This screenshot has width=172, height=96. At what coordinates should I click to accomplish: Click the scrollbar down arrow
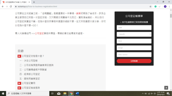[x=171, y=90]
